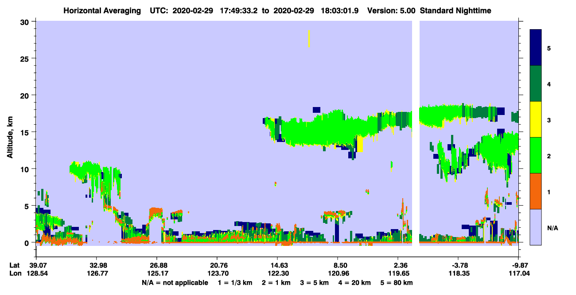
Task: Click the colorbar label '5'
Action: (549, 48)
